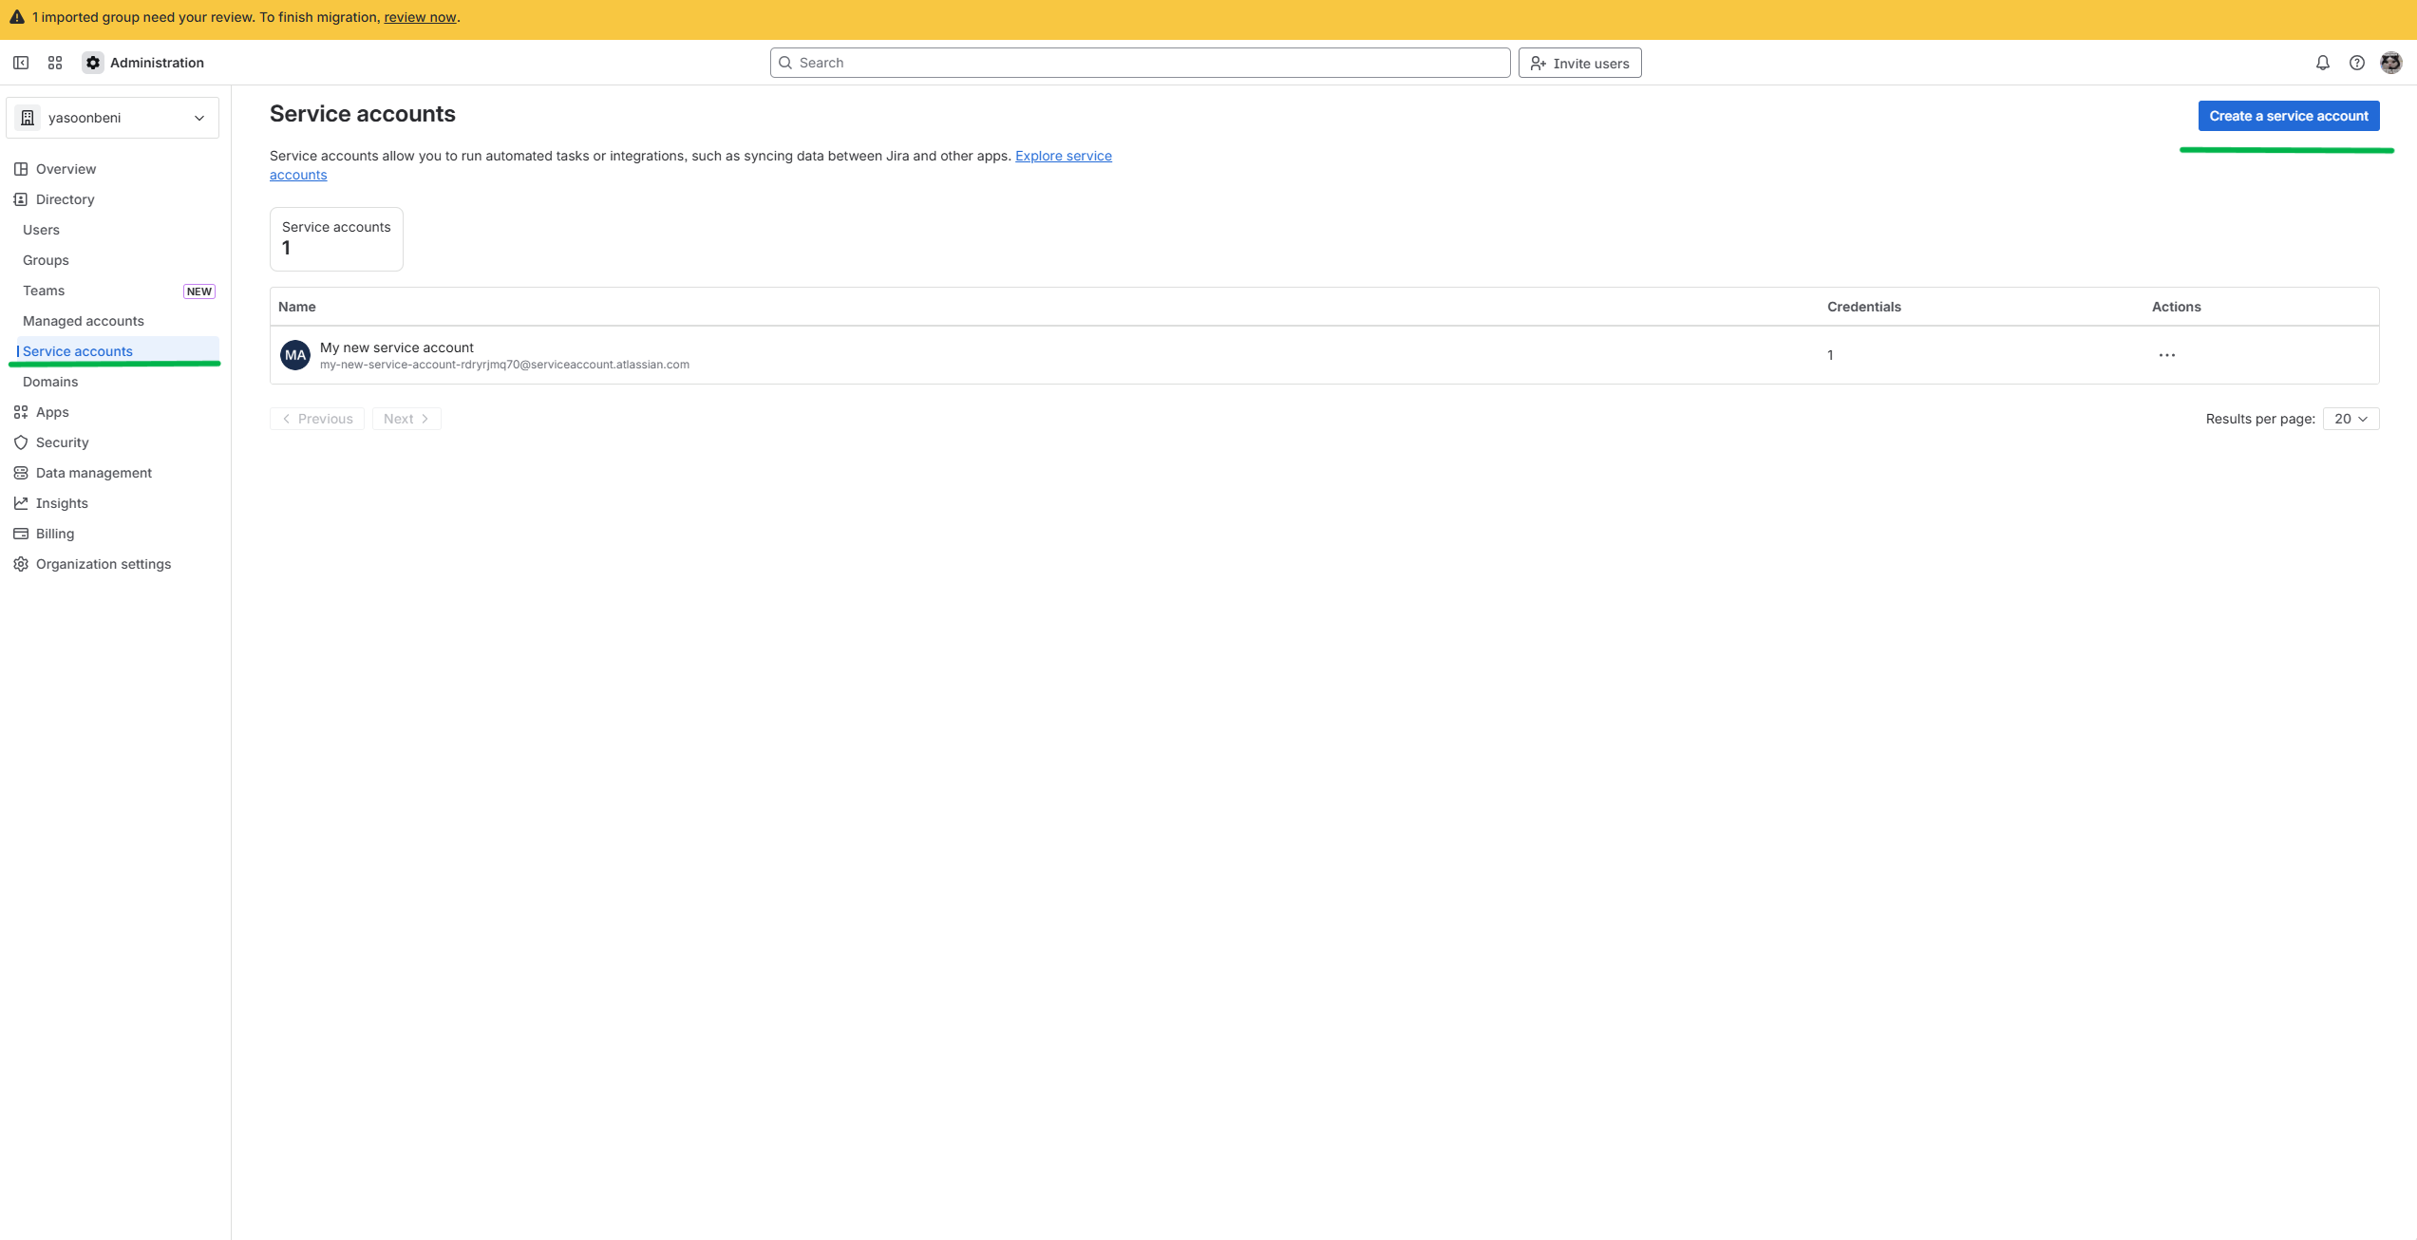Open the Explore service accounts link
The height and width of the screenshot is (1240, 2417).
click(x=1063, y=156)
